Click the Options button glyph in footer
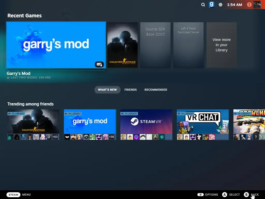Screen dimensions: 265x199 coord(201,195)
